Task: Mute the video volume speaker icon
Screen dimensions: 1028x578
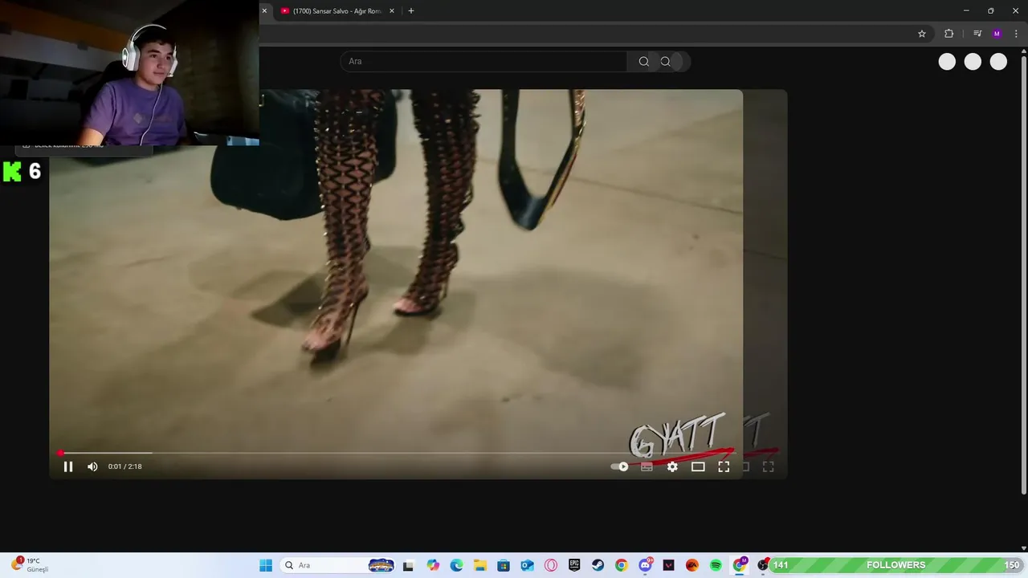Action: pos(92,466)
